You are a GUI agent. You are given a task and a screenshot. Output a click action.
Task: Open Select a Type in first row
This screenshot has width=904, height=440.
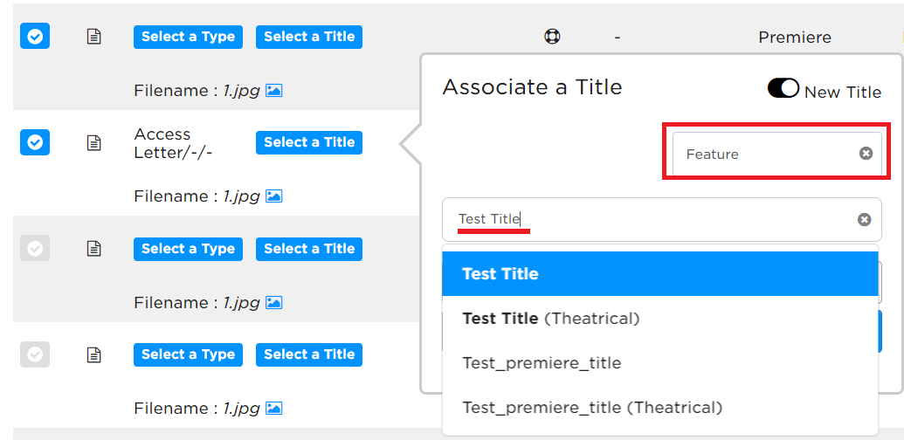coord(188,37)
